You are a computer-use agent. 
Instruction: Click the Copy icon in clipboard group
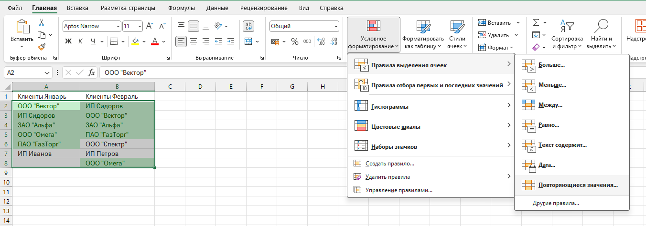point(41,34)
